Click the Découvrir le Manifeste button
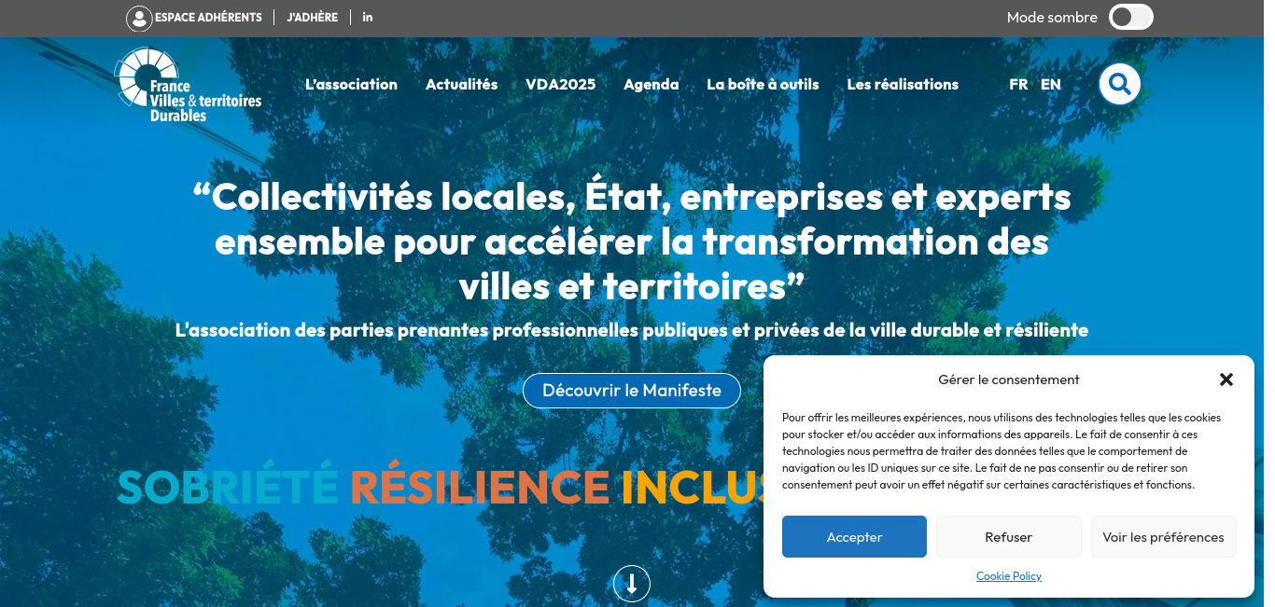 (x=632, y=391)
